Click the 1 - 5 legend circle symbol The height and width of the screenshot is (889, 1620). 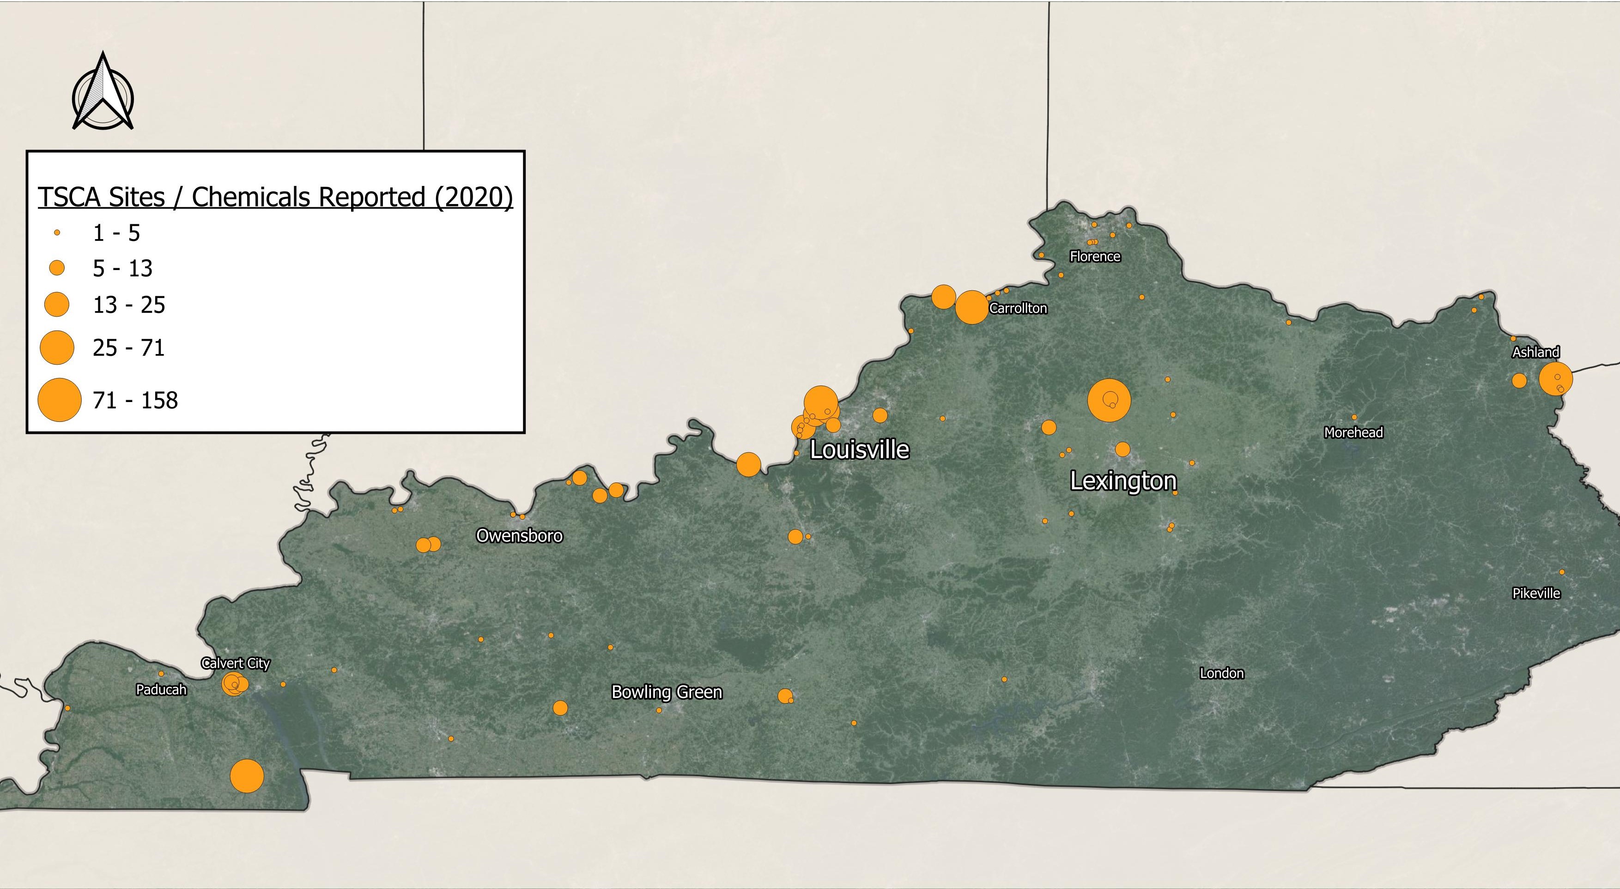(x=57, y=233)
